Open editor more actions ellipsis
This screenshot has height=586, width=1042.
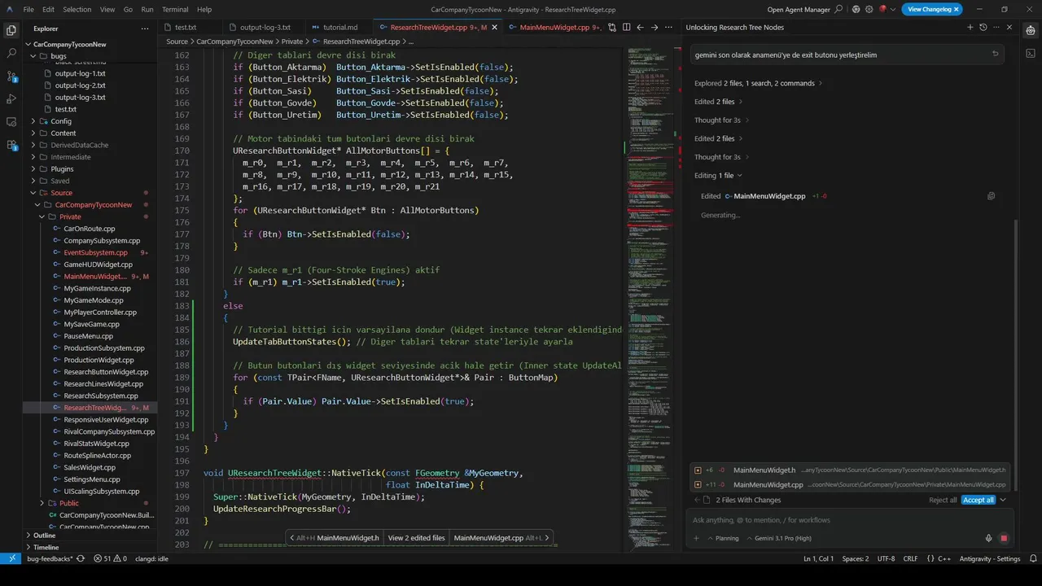(668, 27)
